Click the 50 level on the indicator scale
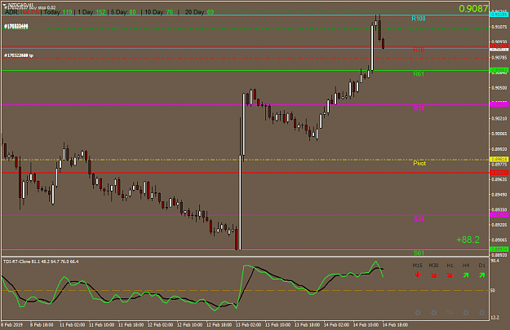Image resolution: width=510 pixels, height=330 pixels. point(493,290)
